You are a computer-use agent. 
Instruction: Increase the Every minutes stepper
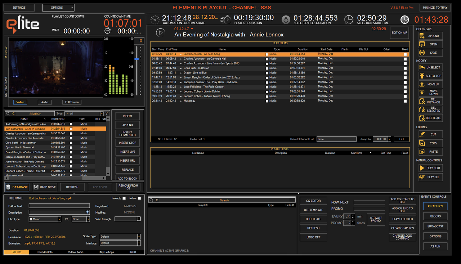point(353,215)
